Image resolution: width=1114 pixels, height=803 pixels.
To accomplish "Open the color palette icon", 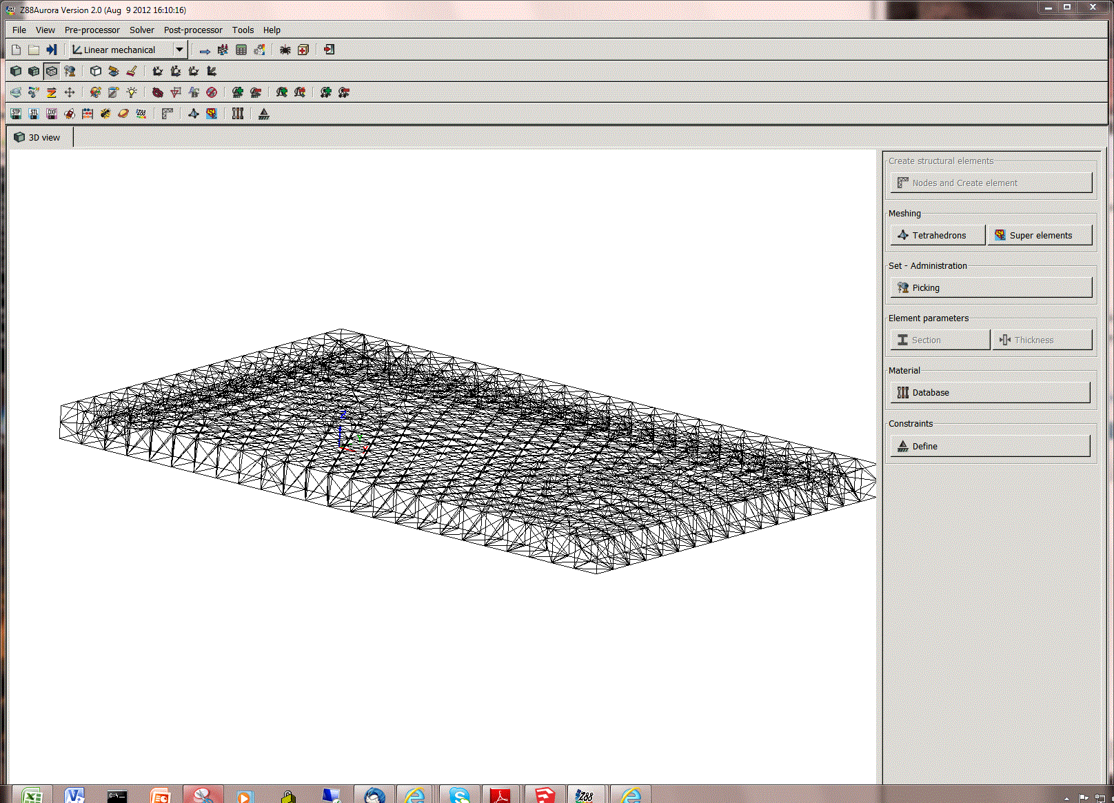I will 96,92.
